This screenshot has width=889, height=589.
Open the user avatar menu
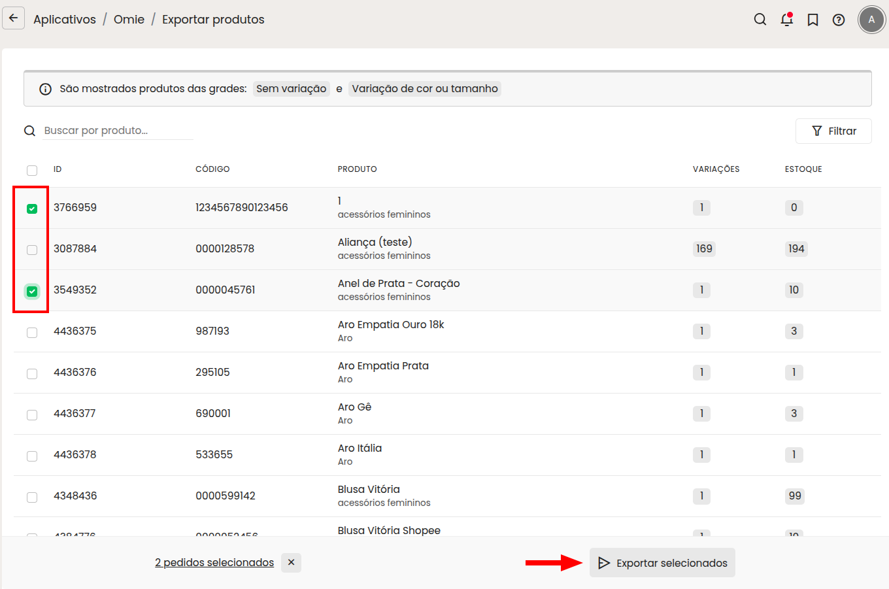click(x=871, y=20)
